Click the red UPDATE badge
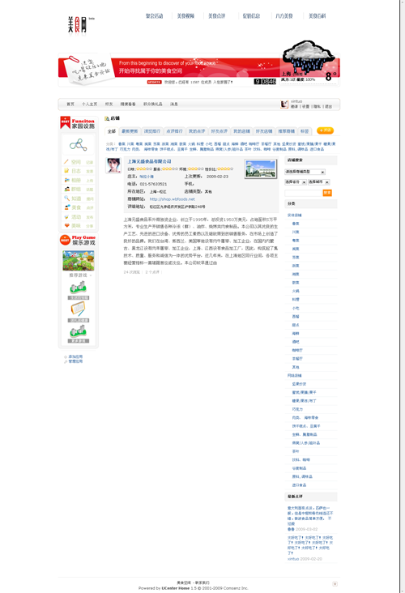Screen dimensions: 405x593 point(154,82)
